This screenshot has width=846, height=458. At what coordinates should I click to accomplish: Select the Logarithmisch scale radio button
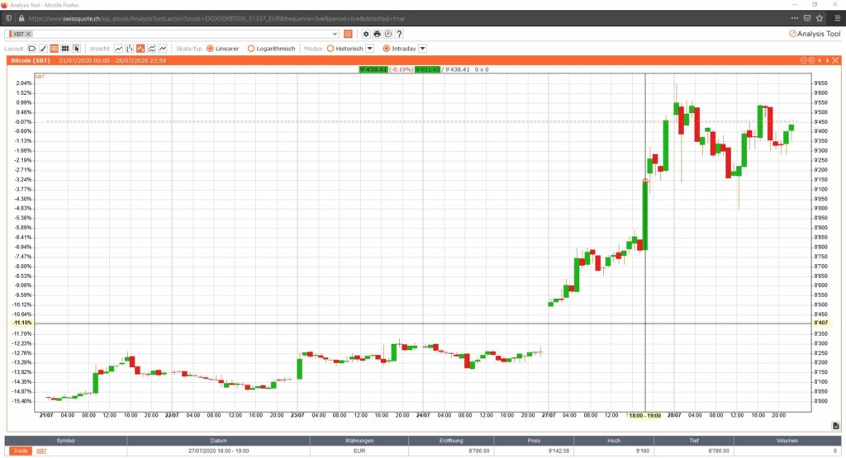pos(251,49)
